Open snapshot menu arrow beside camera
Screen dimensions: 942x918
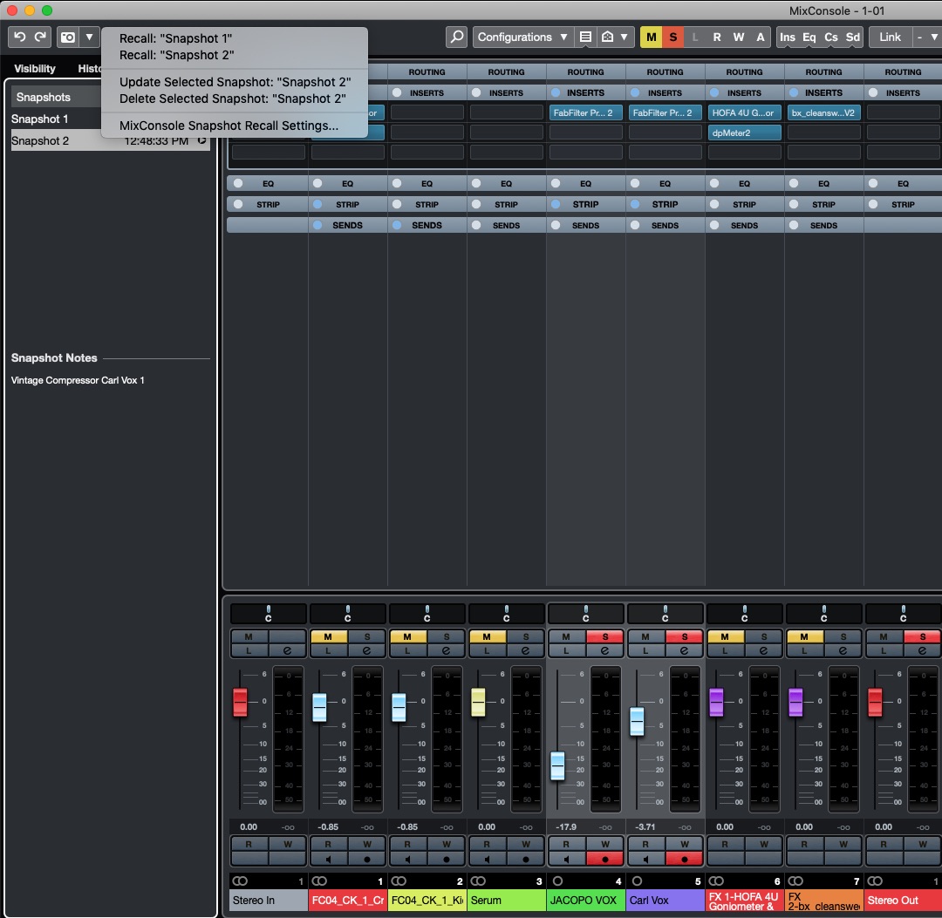89,37
